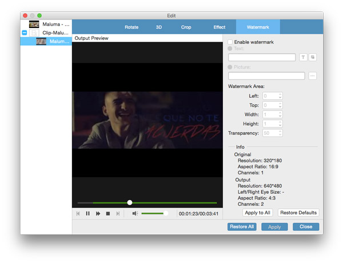343x263 pixels.
Task: Adjust the Transparency value stepper
Action: 280,133
